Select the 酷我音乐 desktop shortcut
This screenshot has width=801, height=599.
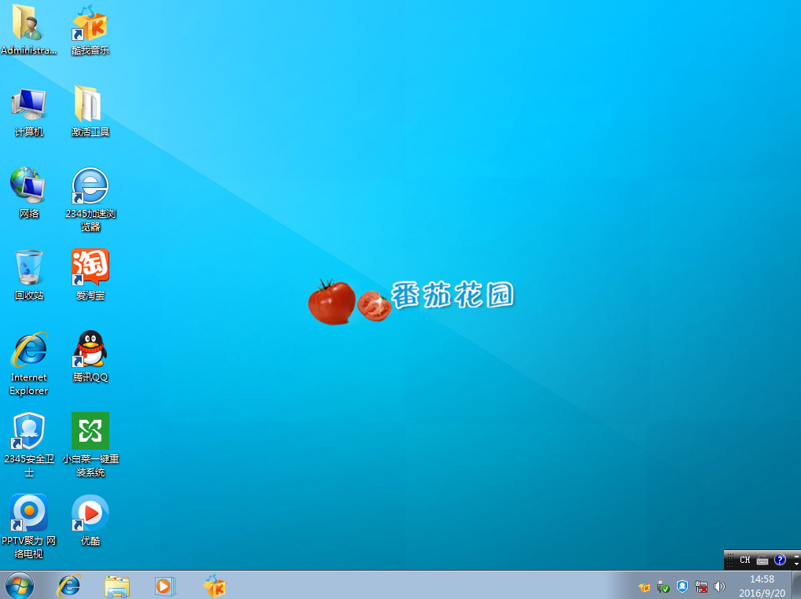pos(90,29)
